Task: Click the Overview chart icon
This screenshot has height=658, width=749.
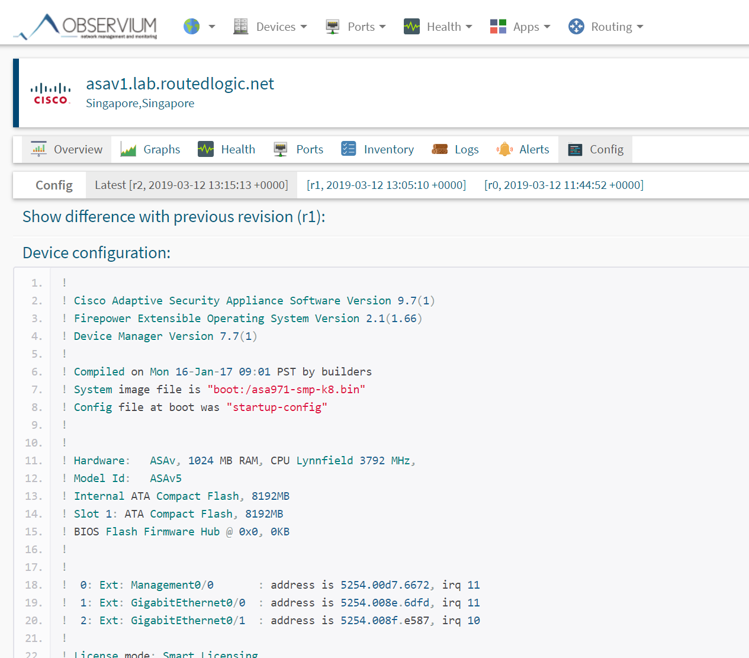Action: click(39, 149)
